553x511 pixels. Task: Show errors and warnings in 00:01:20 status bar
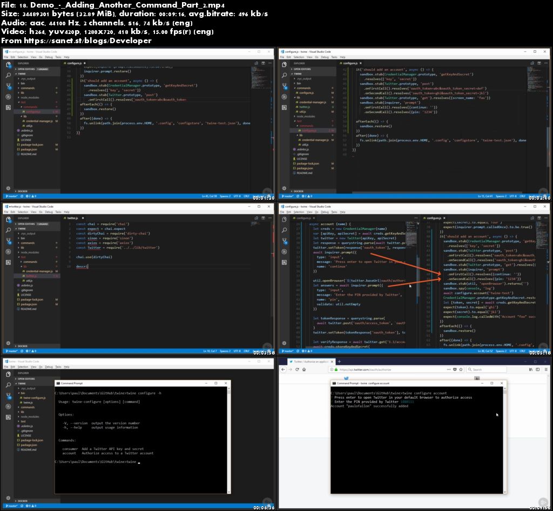pyautogui.click(x=30, y=196)
